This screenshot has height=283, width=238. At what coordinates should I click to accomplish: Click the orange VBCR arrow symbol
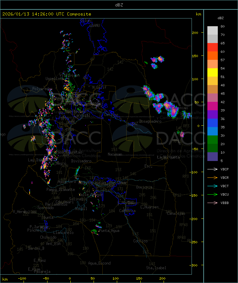coord(212,177)
